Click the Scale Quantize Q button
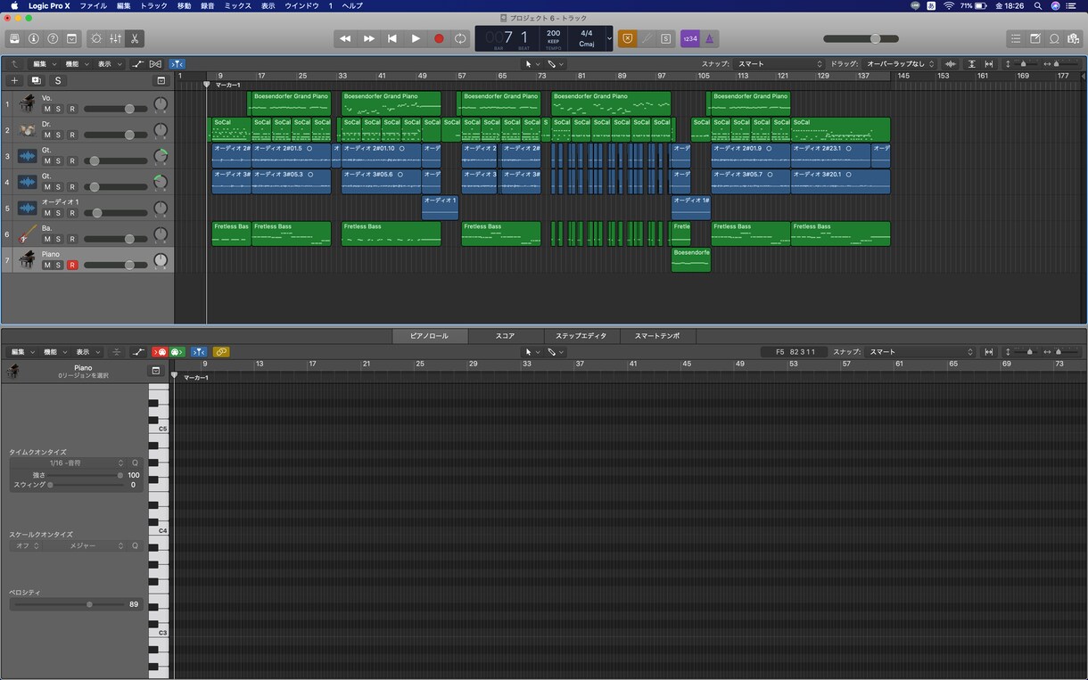1088x680 pixels. pyautogui.click(x=136, y=545)
